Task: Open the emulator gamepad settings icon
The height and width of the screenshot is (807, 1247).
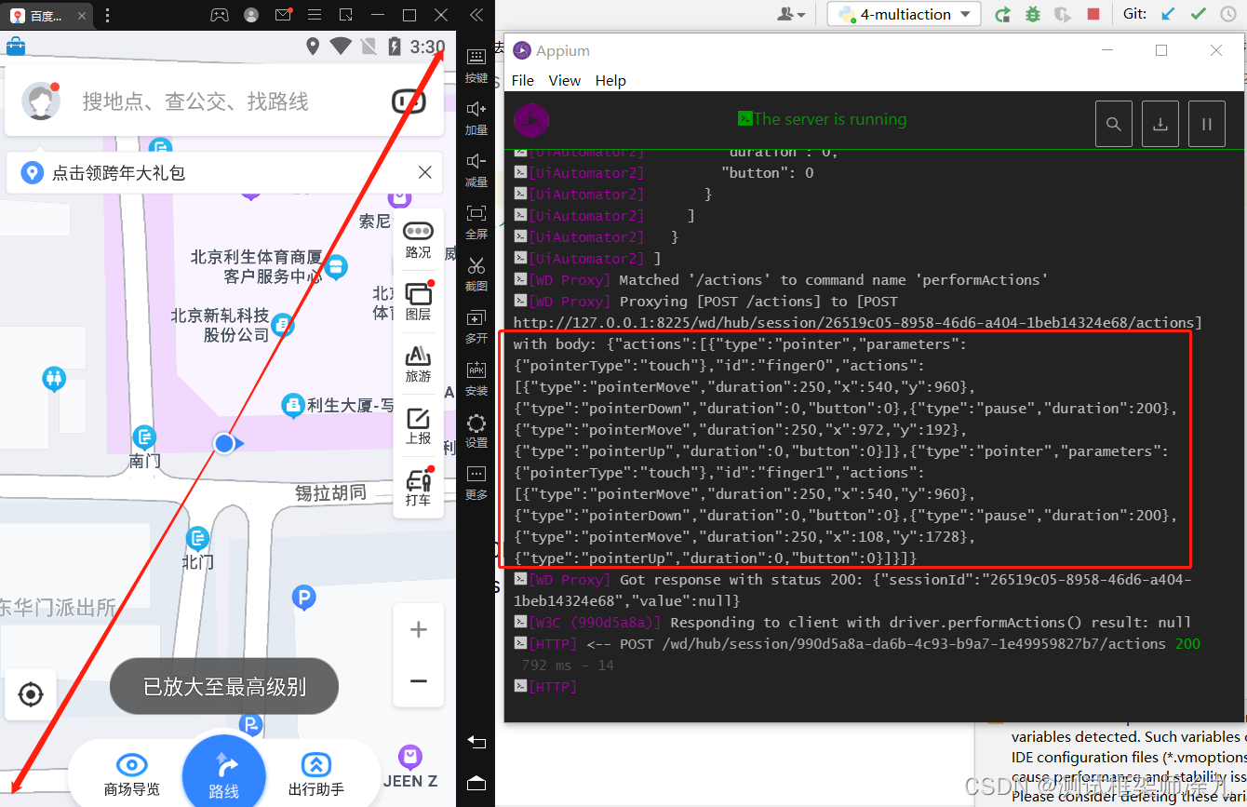Action: tap(220, 15)
